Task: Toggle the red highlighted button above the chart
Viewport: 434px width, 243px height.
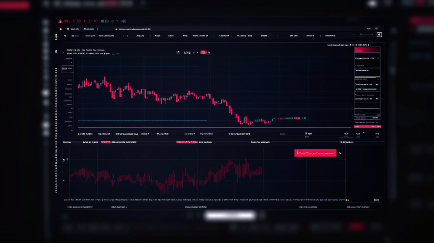Action: click(x=203, y=53)
